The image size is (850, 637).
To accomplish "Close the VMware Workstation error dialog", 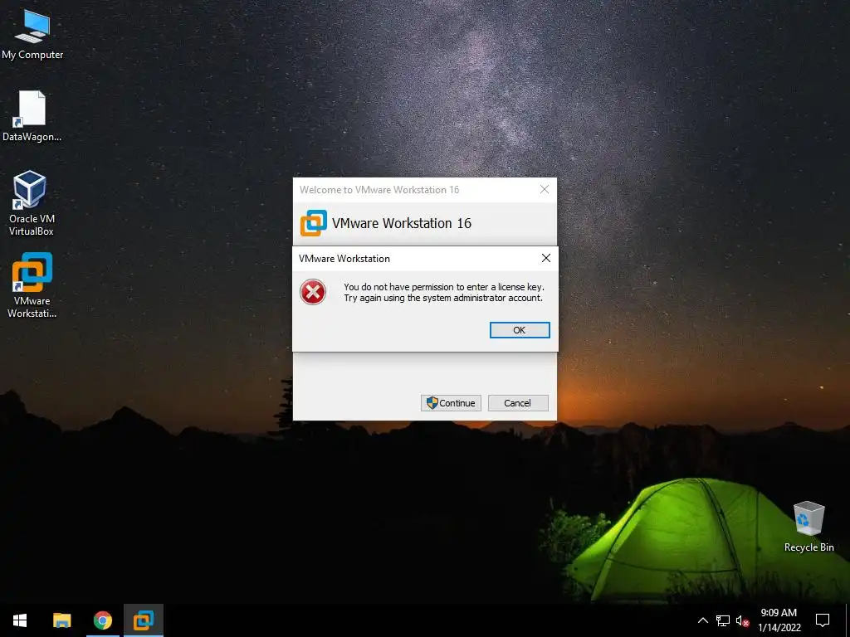I will pyautogui.click(x=546, y=259).
